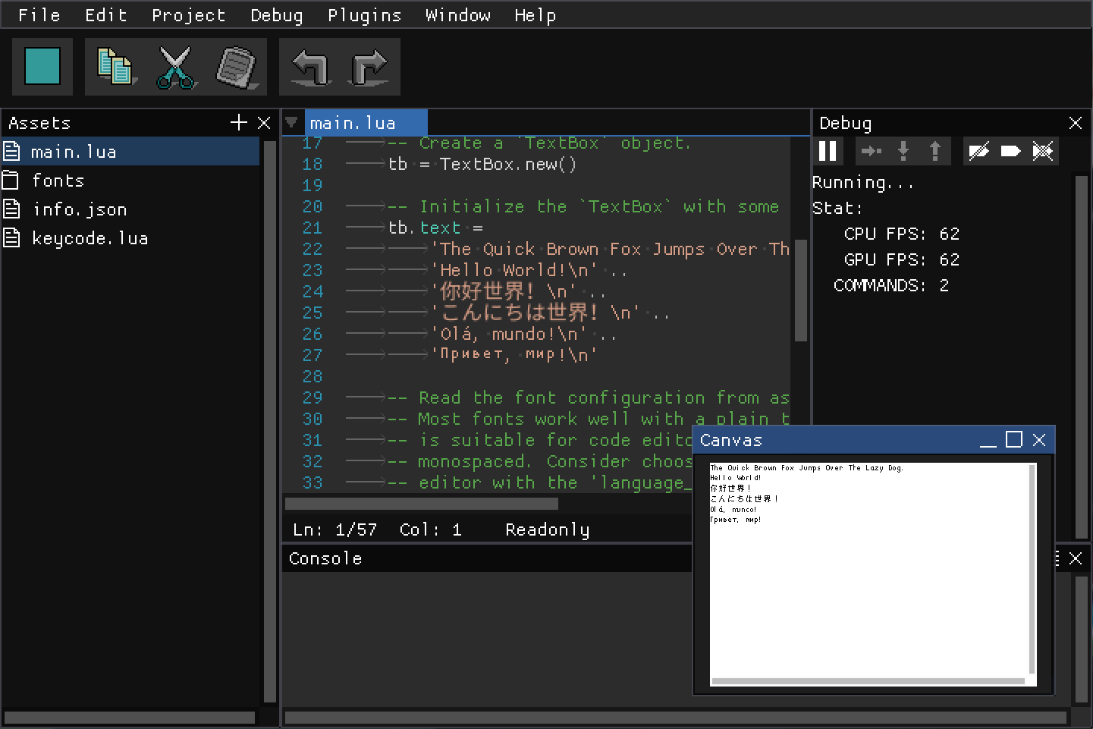The width and height of the screenshot is (1093, 729).
Task: Click the Redo arrow icon
Action: [x=369, y=67]
